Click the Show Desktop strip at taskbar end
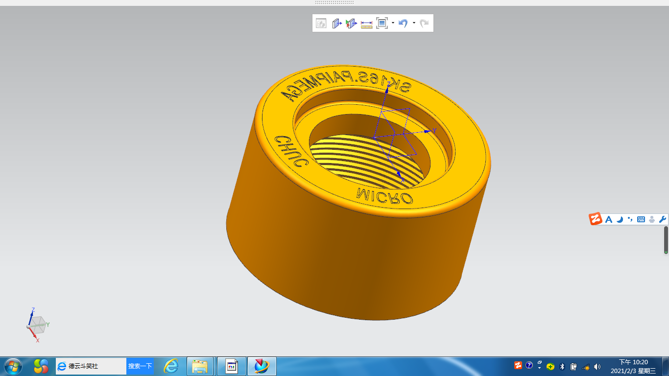 (x=665, y=366)
